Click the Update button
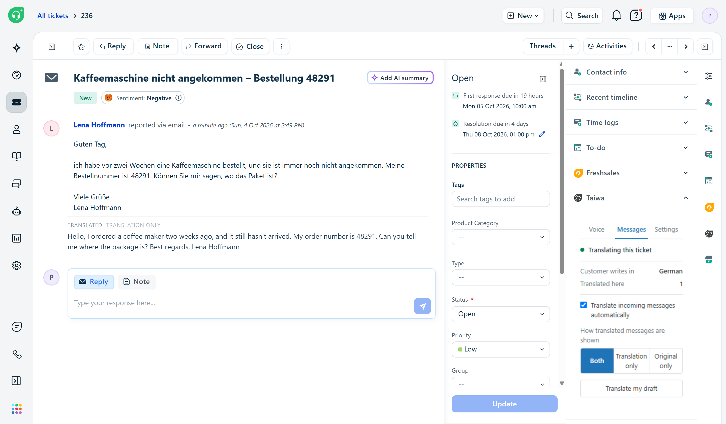 point(504,404)
